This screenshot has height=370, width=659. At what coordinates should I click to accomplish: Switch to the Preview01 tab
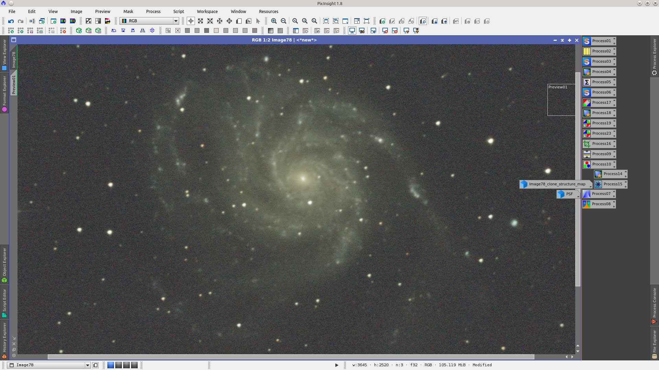[x=13, y=82]
